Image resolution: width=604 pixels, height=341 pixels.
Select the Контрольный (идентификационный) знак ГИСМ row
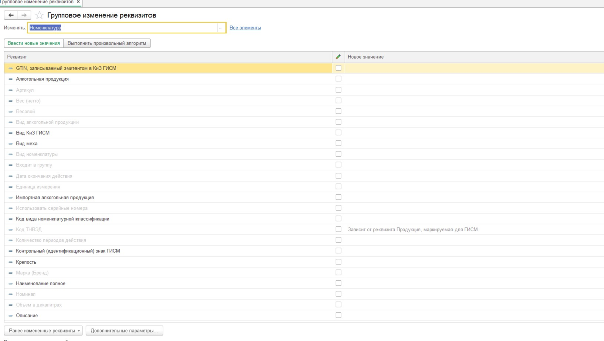168,251
